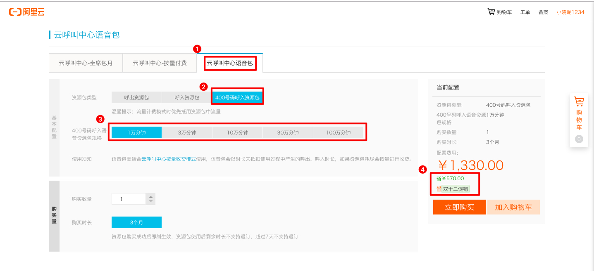The height and width of the screenshot is (271, 594).
Task: Select the 100万分钟 package size
Action: [338, 132]
